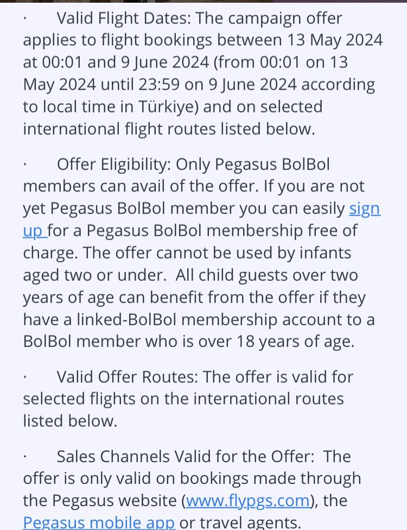Open the Pegasus mobile app link

[x=99, y=522]
